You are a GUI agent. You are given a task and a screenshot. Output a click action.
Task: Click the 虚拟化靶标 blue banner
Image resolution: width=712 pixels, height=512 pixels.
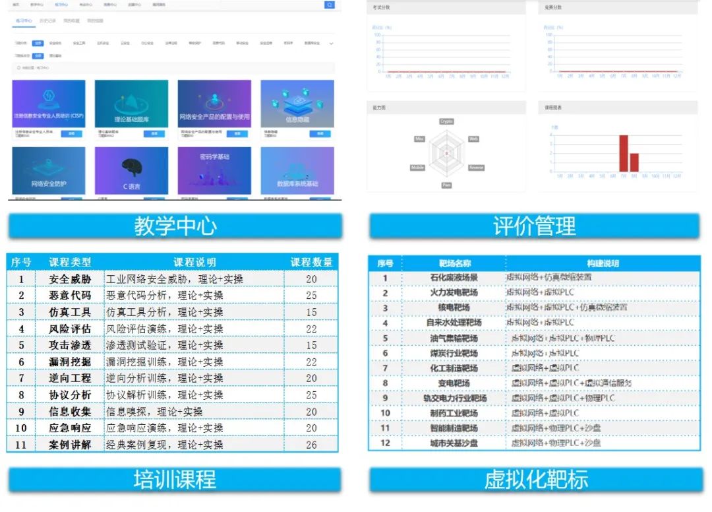(x=535, y=480)
